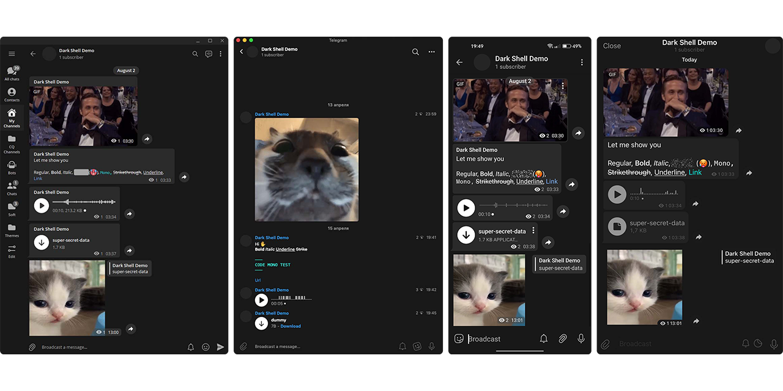
Task: Open kitten photo in Windows desktop window
Action: [67, 298]
